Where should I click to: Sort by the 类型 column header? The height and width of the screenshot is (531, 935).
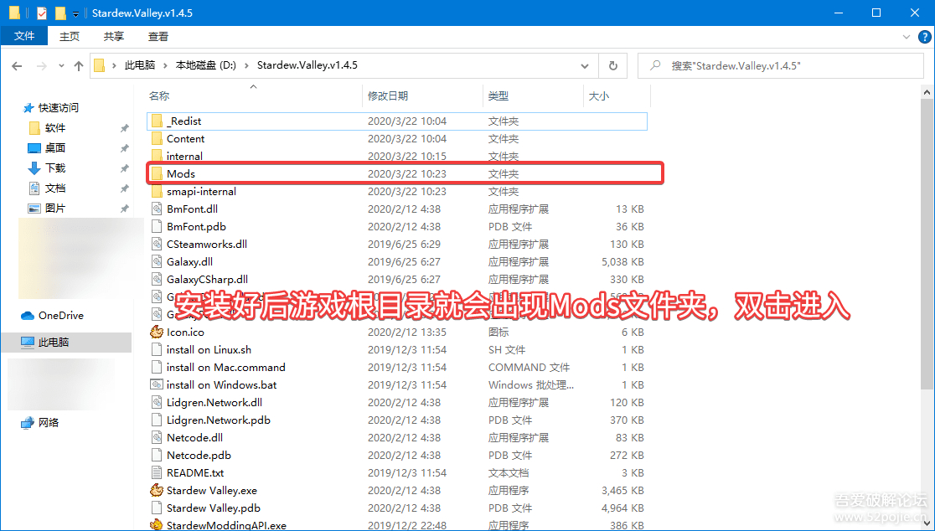click(x=498, y=95)
